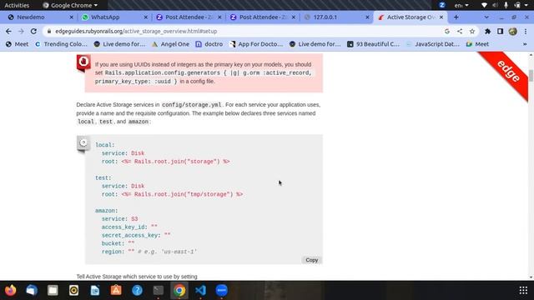Open the tab search dropdown
The height and width of the screenshot is (300, 534).
[x=486, y=17]
